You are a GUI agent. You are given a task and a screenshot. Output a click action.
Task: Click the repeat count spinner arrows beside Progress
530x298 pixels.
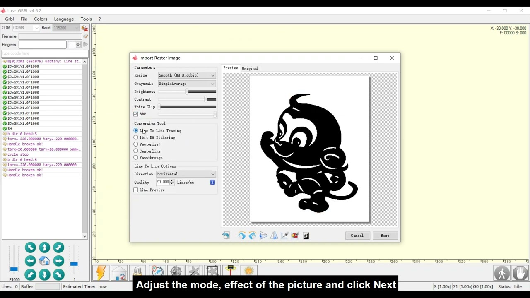point(78,45)
